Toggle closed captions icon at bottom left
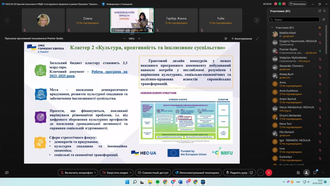This screenshot has height=186, width=330. 7,172
